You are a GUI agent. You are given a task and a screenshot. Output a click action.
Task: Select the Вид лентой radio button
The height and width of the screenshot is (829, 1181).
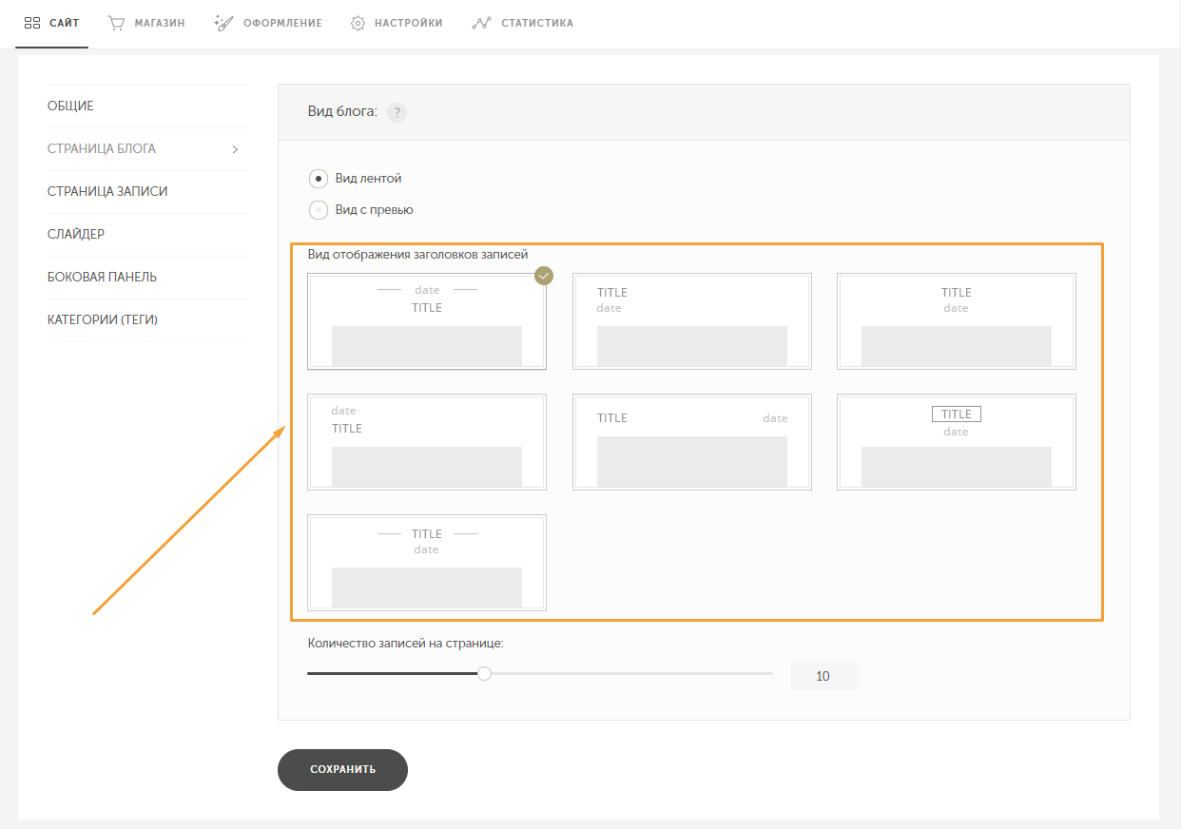(319, 178)
